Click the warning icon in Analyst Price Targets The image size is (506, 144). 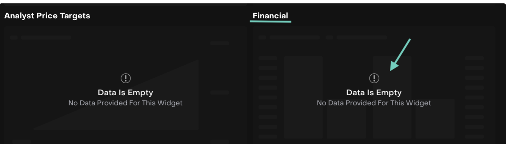point(126,78)
